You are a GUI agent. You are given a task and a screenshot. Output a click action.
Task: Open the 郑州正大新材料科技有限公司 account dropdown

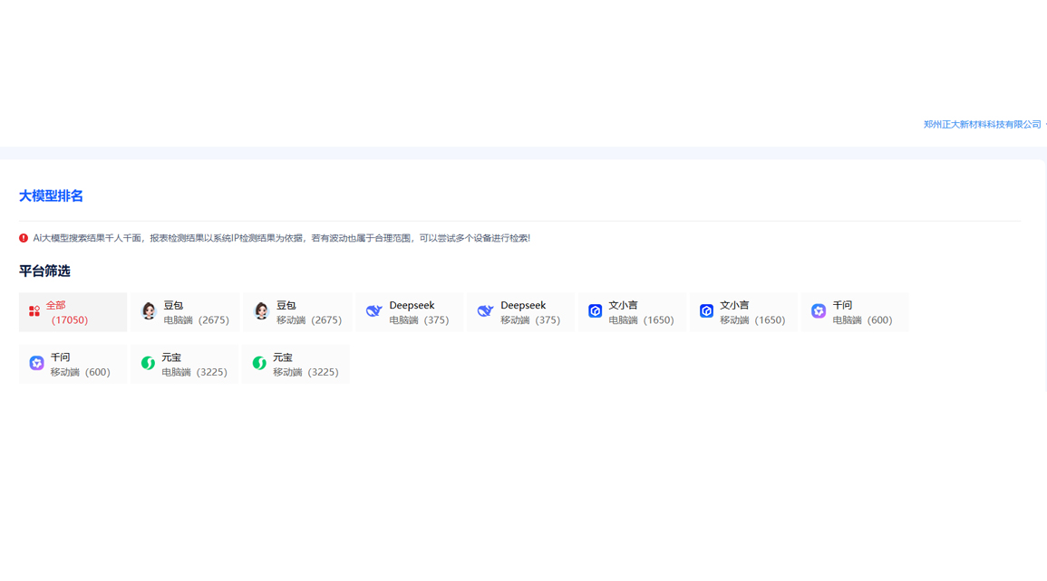pyautogui.click(x=983, y=125)
